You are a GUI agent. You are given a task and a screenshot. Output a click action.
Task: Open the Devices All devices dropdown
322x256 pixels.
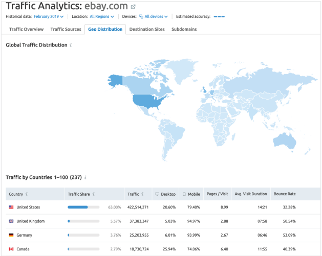tap(153, 17)
